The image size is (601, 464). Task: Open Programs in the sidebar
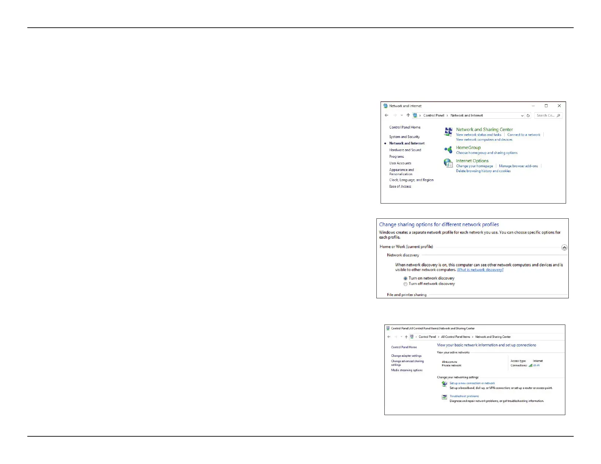pos(396,157)
